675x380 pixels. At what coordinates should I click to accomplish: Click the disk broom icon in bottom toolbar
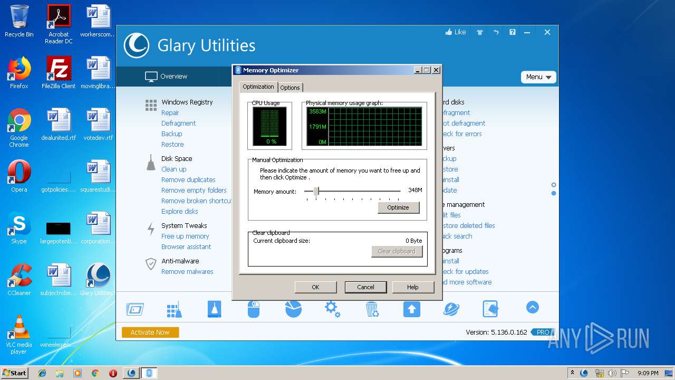(214, 309)
